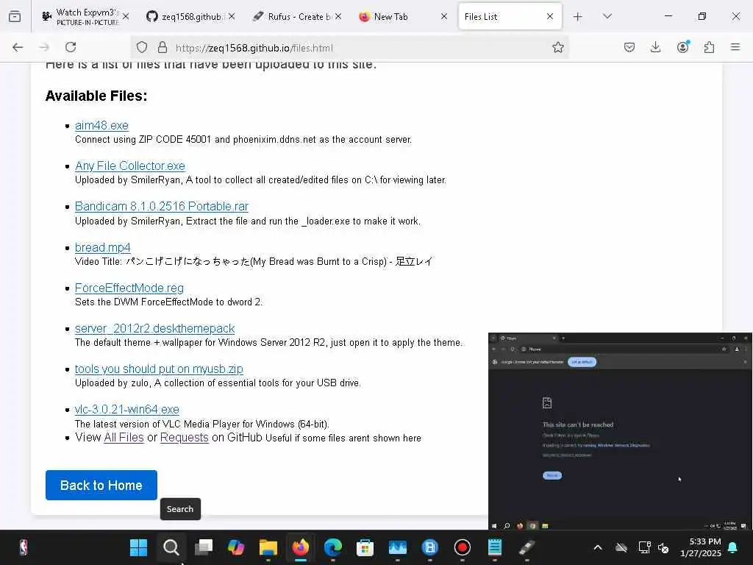This screenshot has width=753, height=565.
Task: Open tracking protection shield icon
Action: pyautogui.click(x=142, y=47)
